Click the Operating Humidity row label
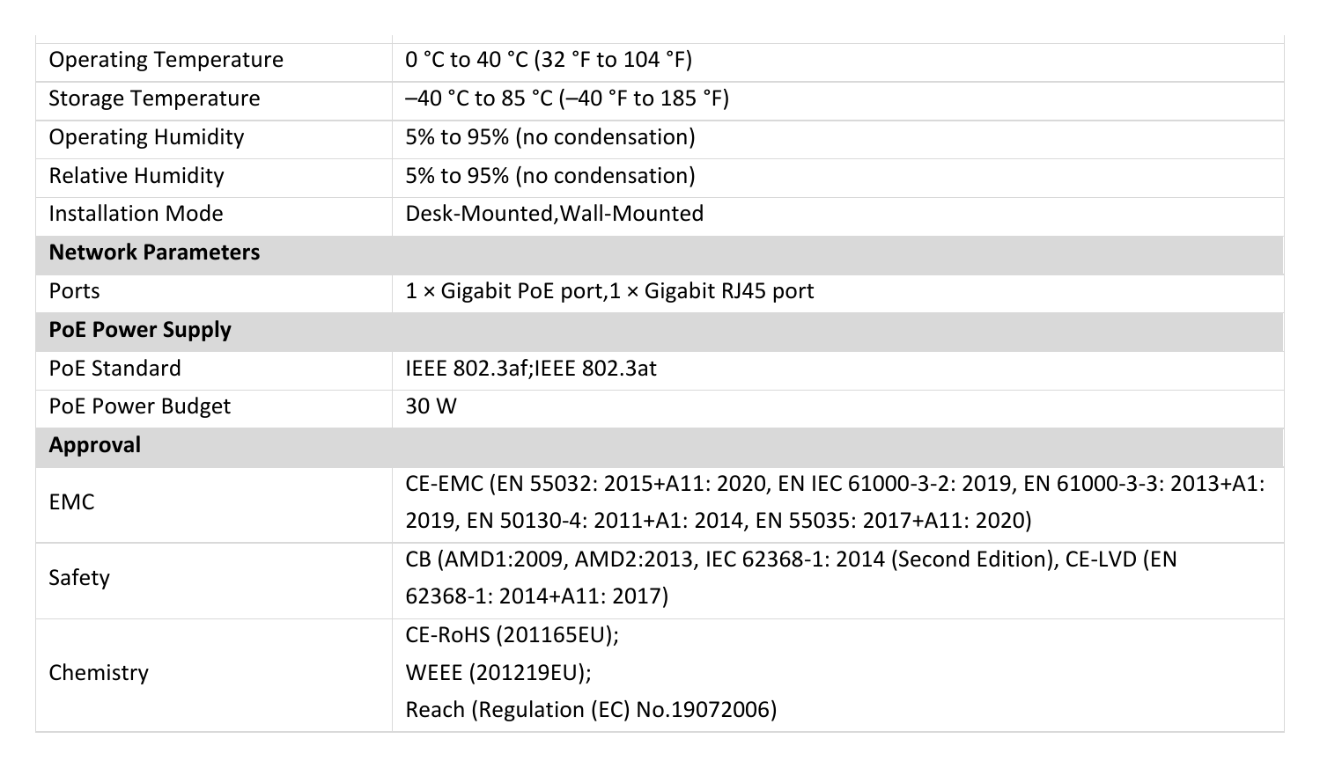Image resolution: width=1320 pixels, height=768 pixels. pos(146,137)
